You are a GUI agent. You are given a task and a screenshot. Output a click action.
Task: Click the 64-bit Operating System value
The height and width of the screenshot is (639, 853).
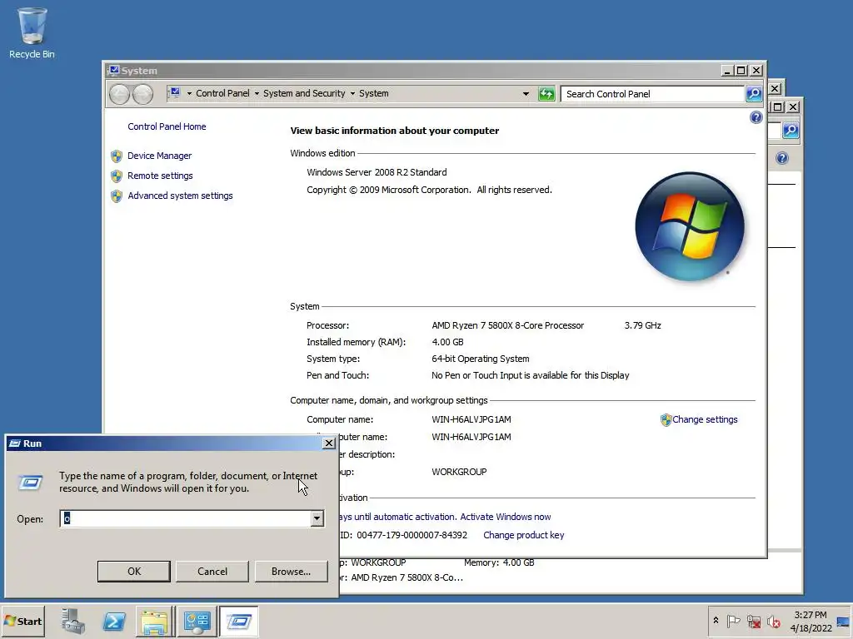[481, 359]
